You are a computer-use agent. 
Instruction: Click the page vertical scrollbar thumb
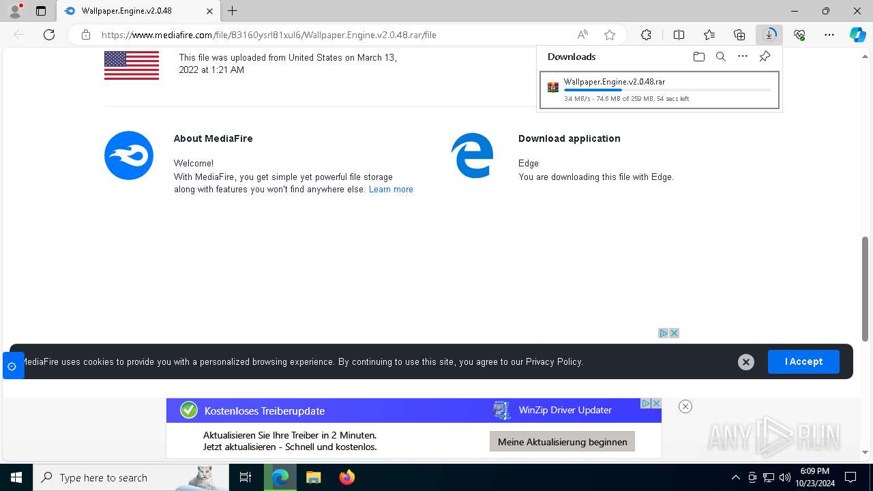coord(865,288)
